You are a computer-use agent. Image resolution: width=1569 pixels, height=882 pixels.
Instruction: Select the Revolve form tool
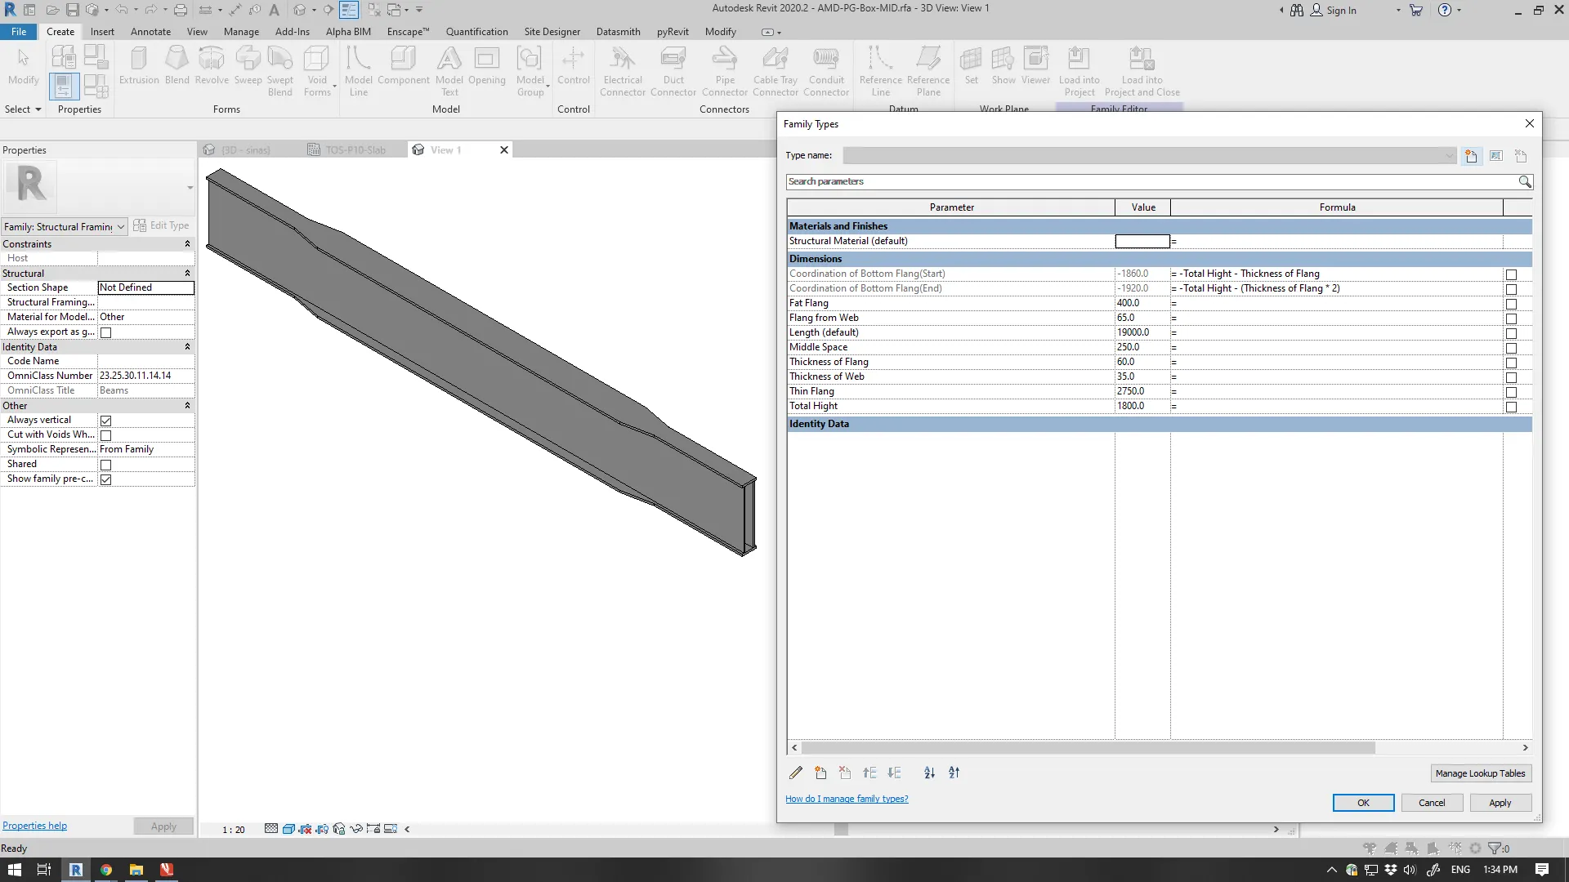pyautogui.click(x=212, y=59)
